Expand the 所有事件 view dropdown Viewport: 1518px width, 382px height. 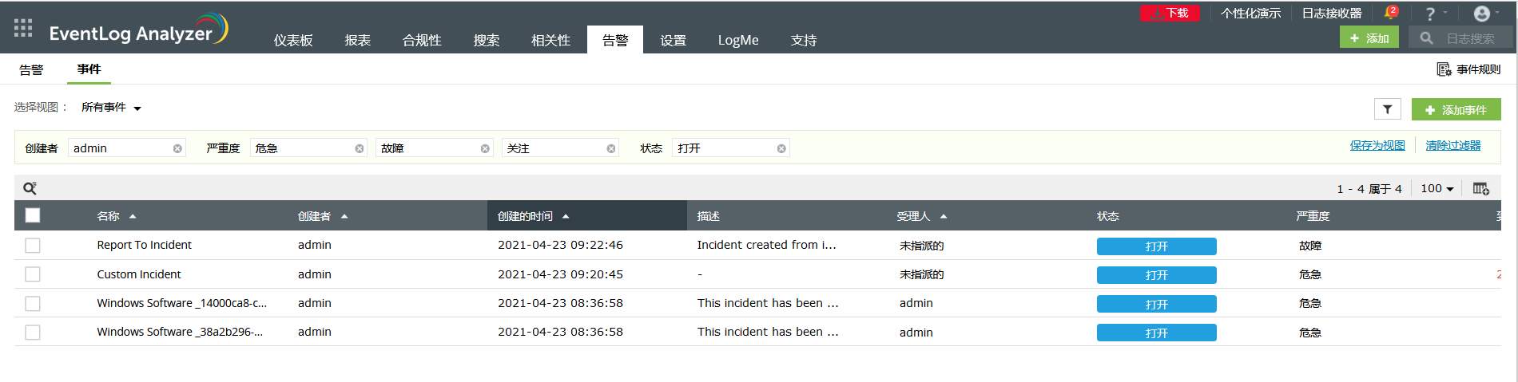(x=111, y=108)
